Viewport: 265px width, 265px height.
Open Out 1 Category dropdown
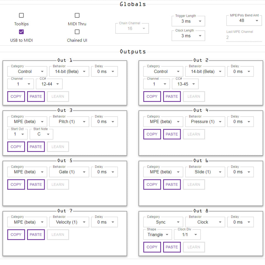tap(27, 72)
